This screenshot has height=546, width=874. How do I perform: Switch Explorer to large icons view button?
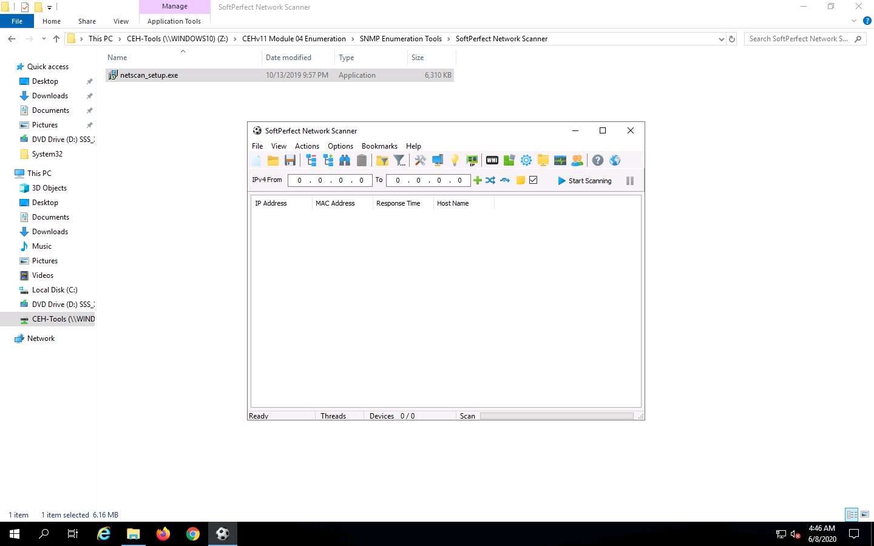865,514
